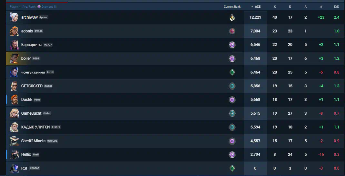Click archiw0w's Radiant rank icon
Screen dimensions: 345x176
click(232, 17)
